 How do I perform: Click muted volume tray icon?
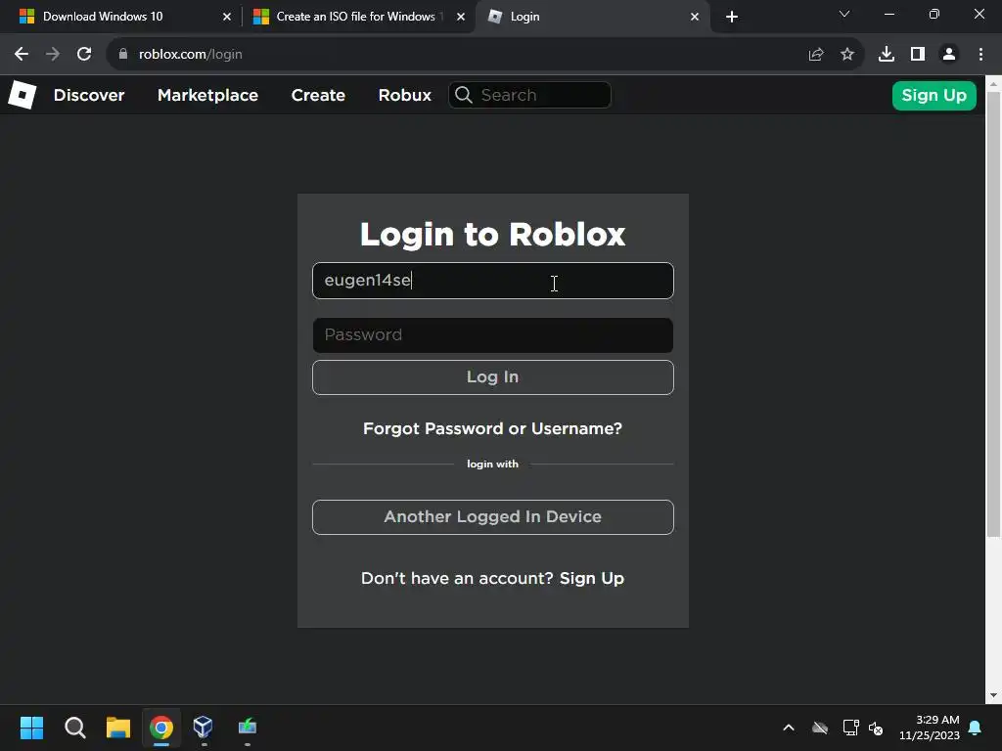point(876,728)
